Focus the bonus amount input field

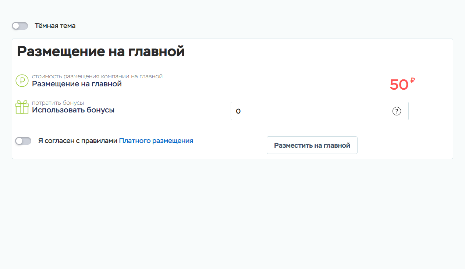313,111
